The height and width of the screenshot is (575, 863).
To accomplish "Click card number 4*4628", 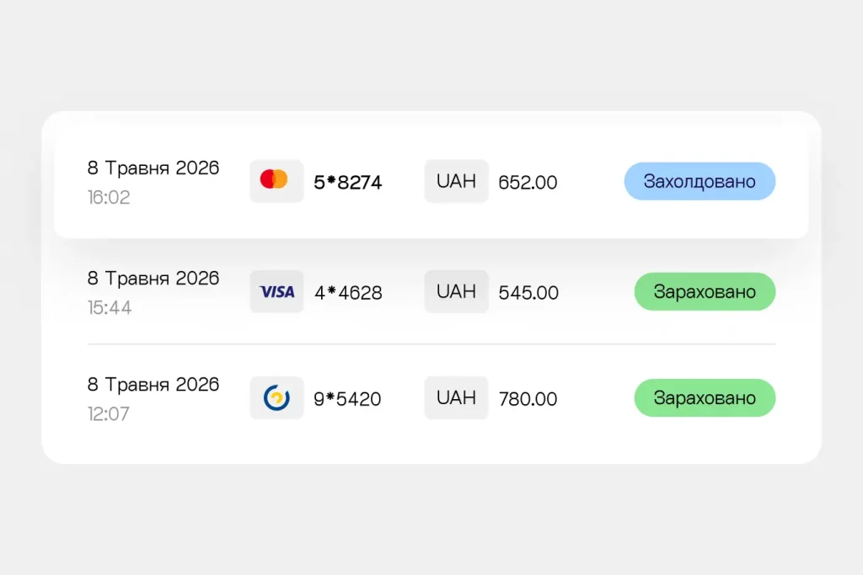I will 348,292.
